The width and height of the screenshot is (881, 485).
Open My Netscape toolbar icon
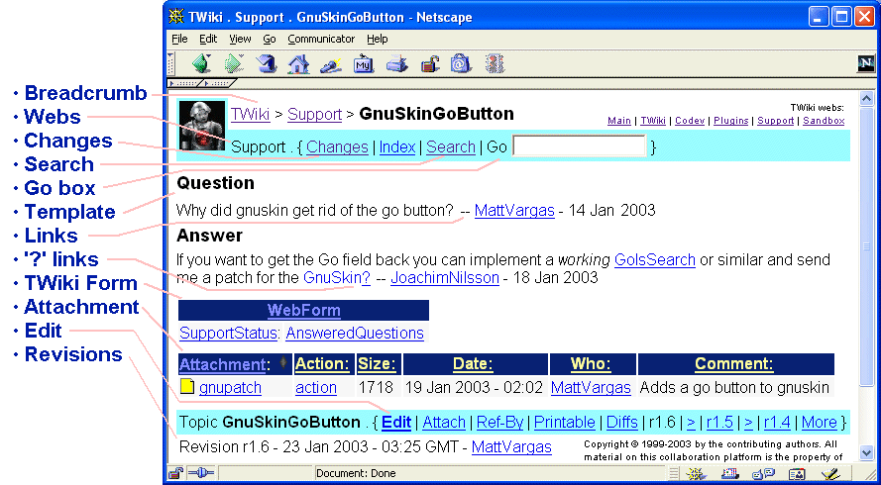363,64
